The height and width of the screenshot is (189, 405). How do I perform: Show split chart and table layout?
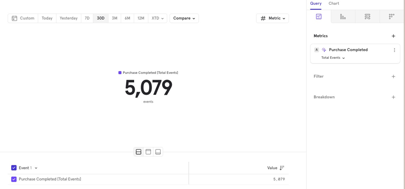138,152
